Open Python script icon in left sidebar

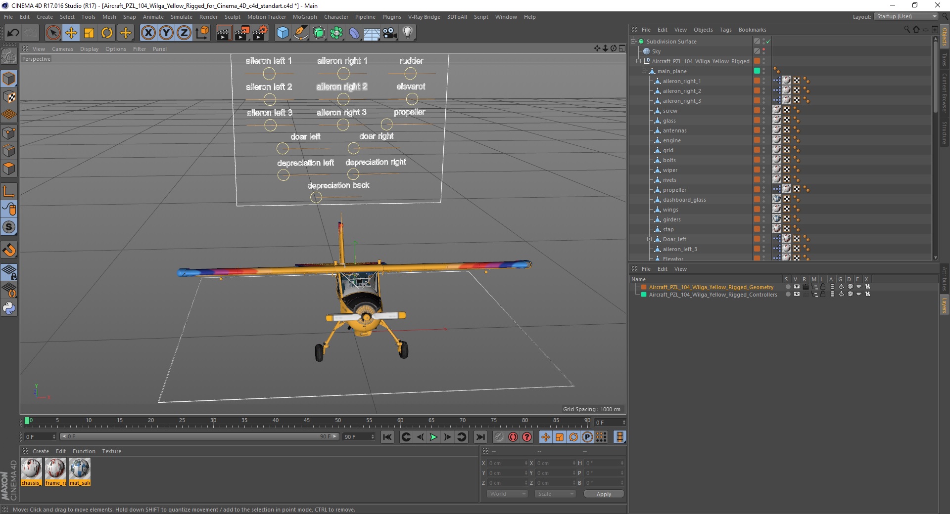[9, 308]
